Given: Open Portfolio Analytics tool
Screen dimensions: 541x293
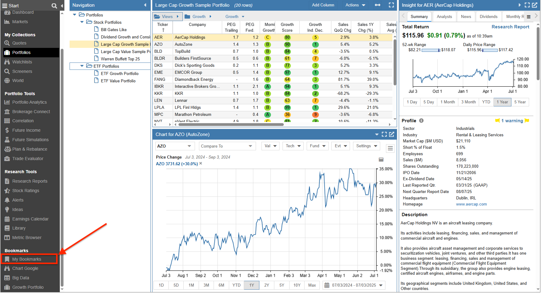Looking at the screenshot, I should coord(29,102).
